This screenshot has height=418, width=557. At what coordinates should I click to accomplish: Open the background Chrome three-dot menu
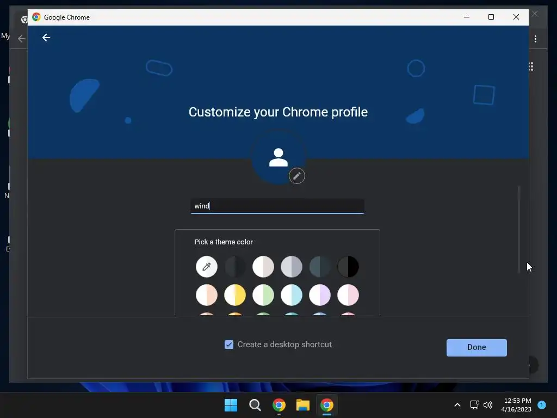pyautogui.click(x=535, y=39)
